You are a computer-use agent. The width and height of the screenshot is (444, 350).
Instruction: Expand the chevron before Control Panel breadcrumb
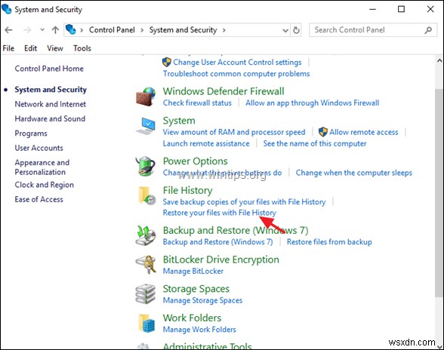(x=82, y=30)
